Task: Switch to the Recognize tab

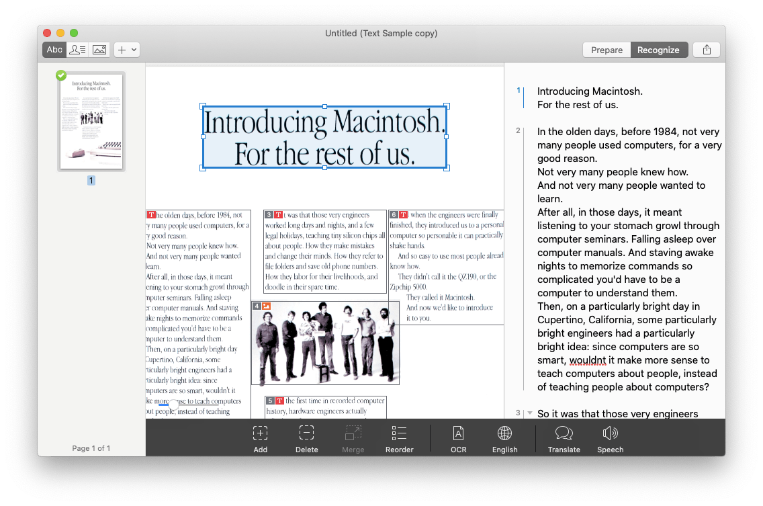Action: pos(658,50)
